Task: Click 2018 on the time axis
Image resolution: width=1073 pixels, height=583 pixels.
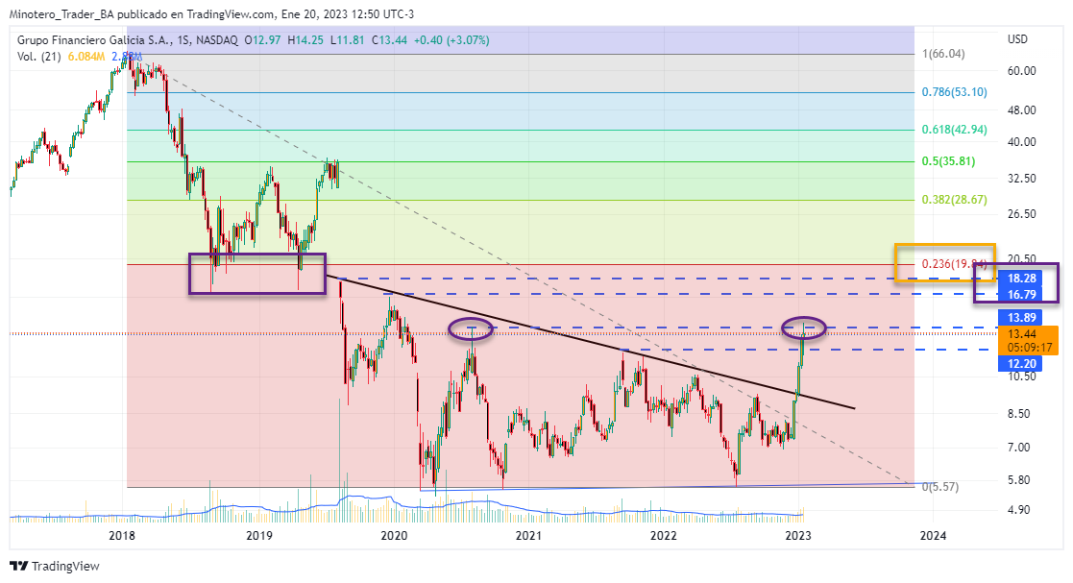Action: click(x=122, y=536)
